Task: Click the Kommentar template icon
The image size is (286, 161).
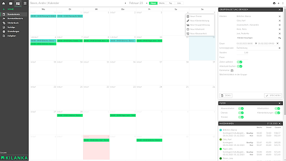Action: 232,70
